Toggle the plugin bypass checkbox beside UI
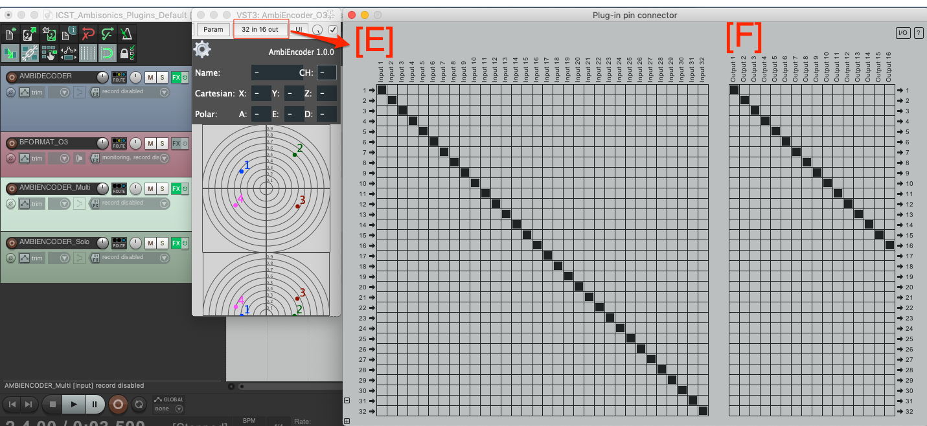The height and width of the screenshot is (426, 927). click(333, 30)
